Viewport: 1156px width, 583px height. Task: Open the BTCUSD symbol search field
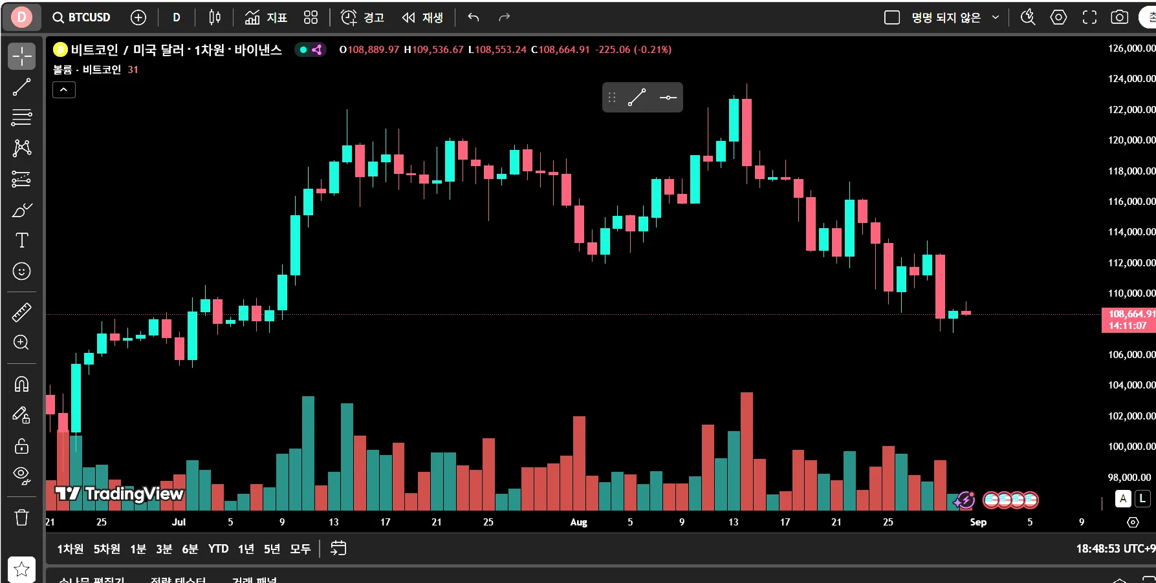[82, 17]
